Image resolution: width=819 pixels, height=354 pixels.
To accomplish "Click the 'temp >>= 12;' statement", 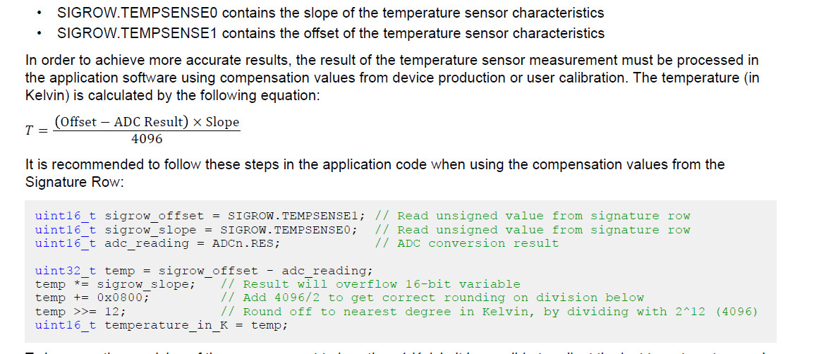I will [80, 312].
